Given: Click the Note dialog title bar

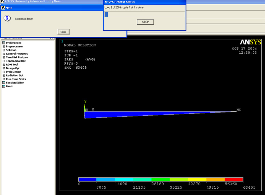Looking at the screenshot, I should 52,8.
